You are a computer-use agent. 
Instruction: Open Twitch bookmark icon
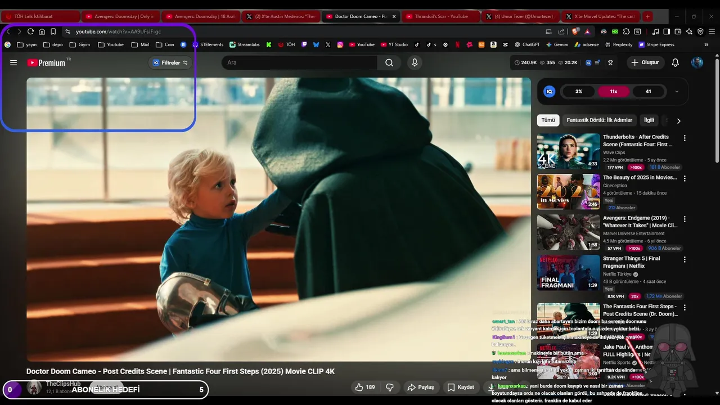[x=304, y=44]
